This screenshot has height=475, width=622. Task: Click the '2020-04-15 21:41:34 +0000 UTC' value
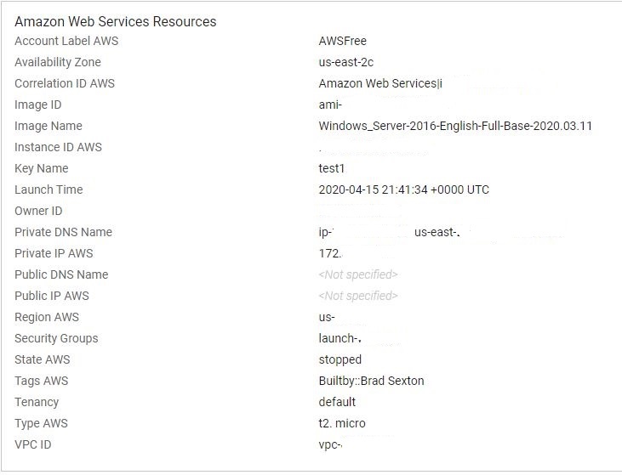[x=404, y=189]
